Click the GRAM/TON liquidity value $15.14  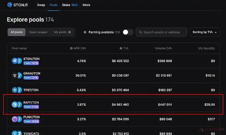210,76
